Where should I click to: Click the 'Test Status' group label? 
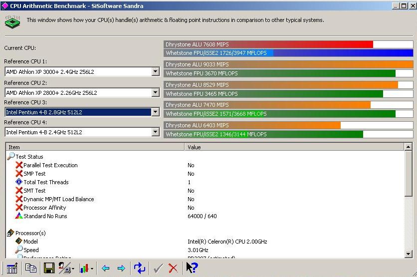tap(29, 157)
